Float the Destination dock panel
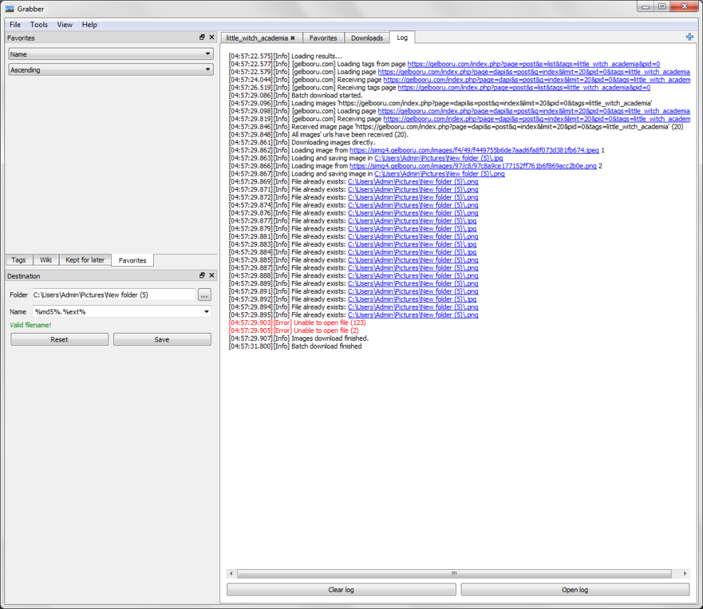Screen dimensions: 703x609 point(202,276)
